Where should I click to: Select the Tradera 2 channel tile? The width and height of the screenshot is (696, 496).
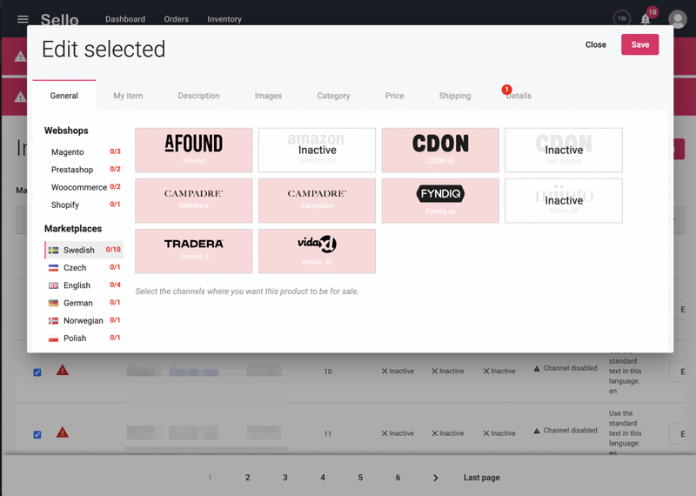coord(194,251)
